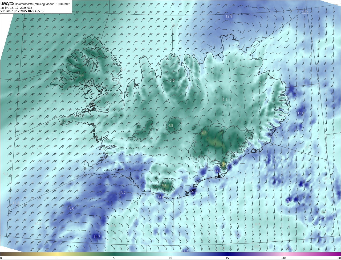Click the colorbar tick label '10'
This screenshot has width=341, height=260.
pos(170,258)
